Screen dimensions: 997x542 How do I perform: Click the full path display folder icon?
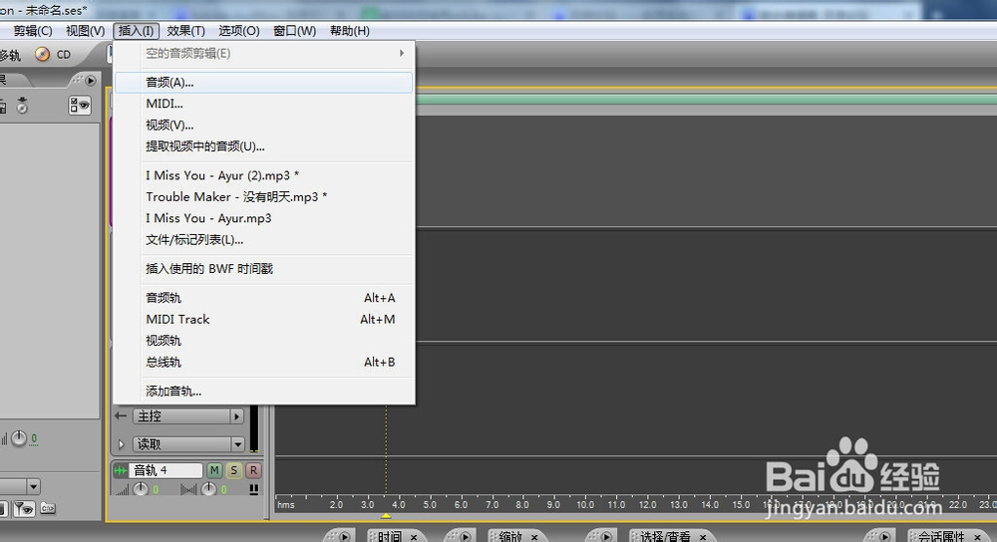coord(48,508)
